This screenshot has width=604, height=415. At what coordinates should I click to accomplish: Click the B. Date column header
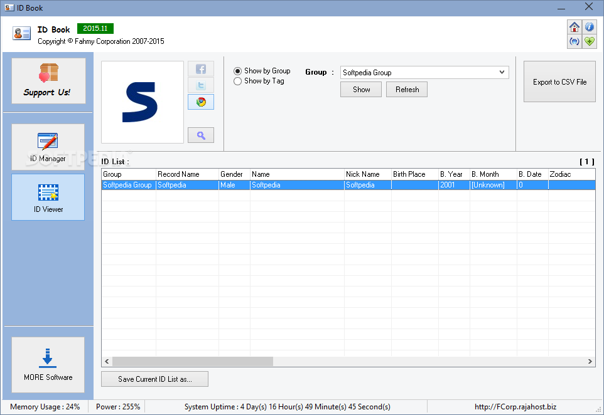coord(532,174)
